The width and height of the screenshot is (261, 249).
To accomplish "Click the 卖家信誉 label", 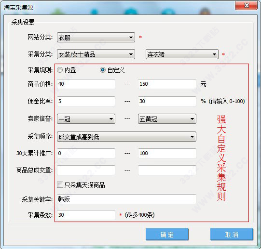I will (40, 118).
